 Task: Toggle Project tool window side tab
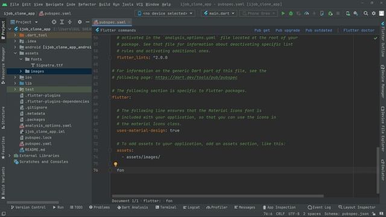coord(3,30)
